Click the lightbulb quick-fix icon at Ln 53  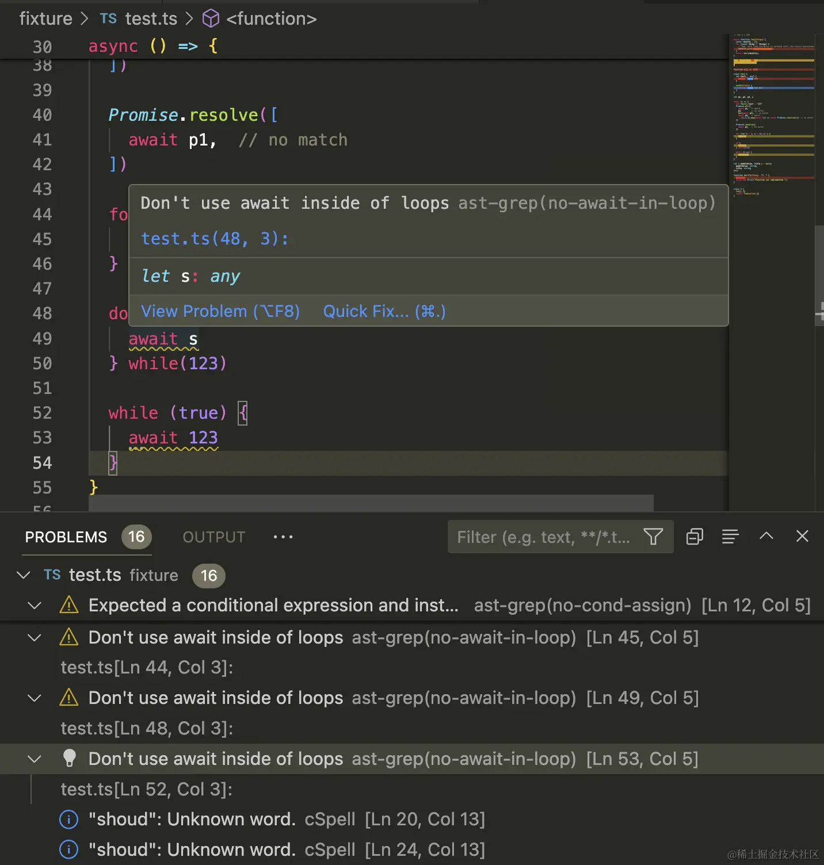69,758
